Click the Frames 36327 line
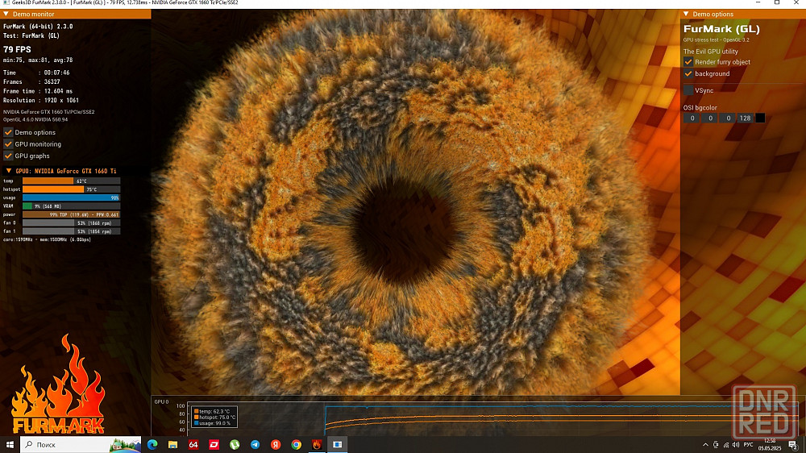 pyautogui.click(x=31, y=81)
